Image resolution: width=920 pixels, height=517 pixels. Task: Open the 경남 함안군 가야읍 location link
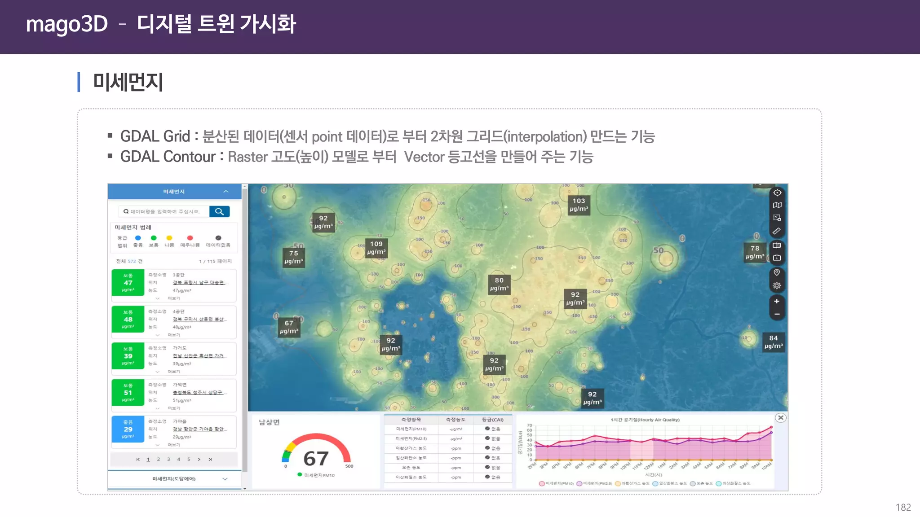pyautogui.click(x=200, y=429)
